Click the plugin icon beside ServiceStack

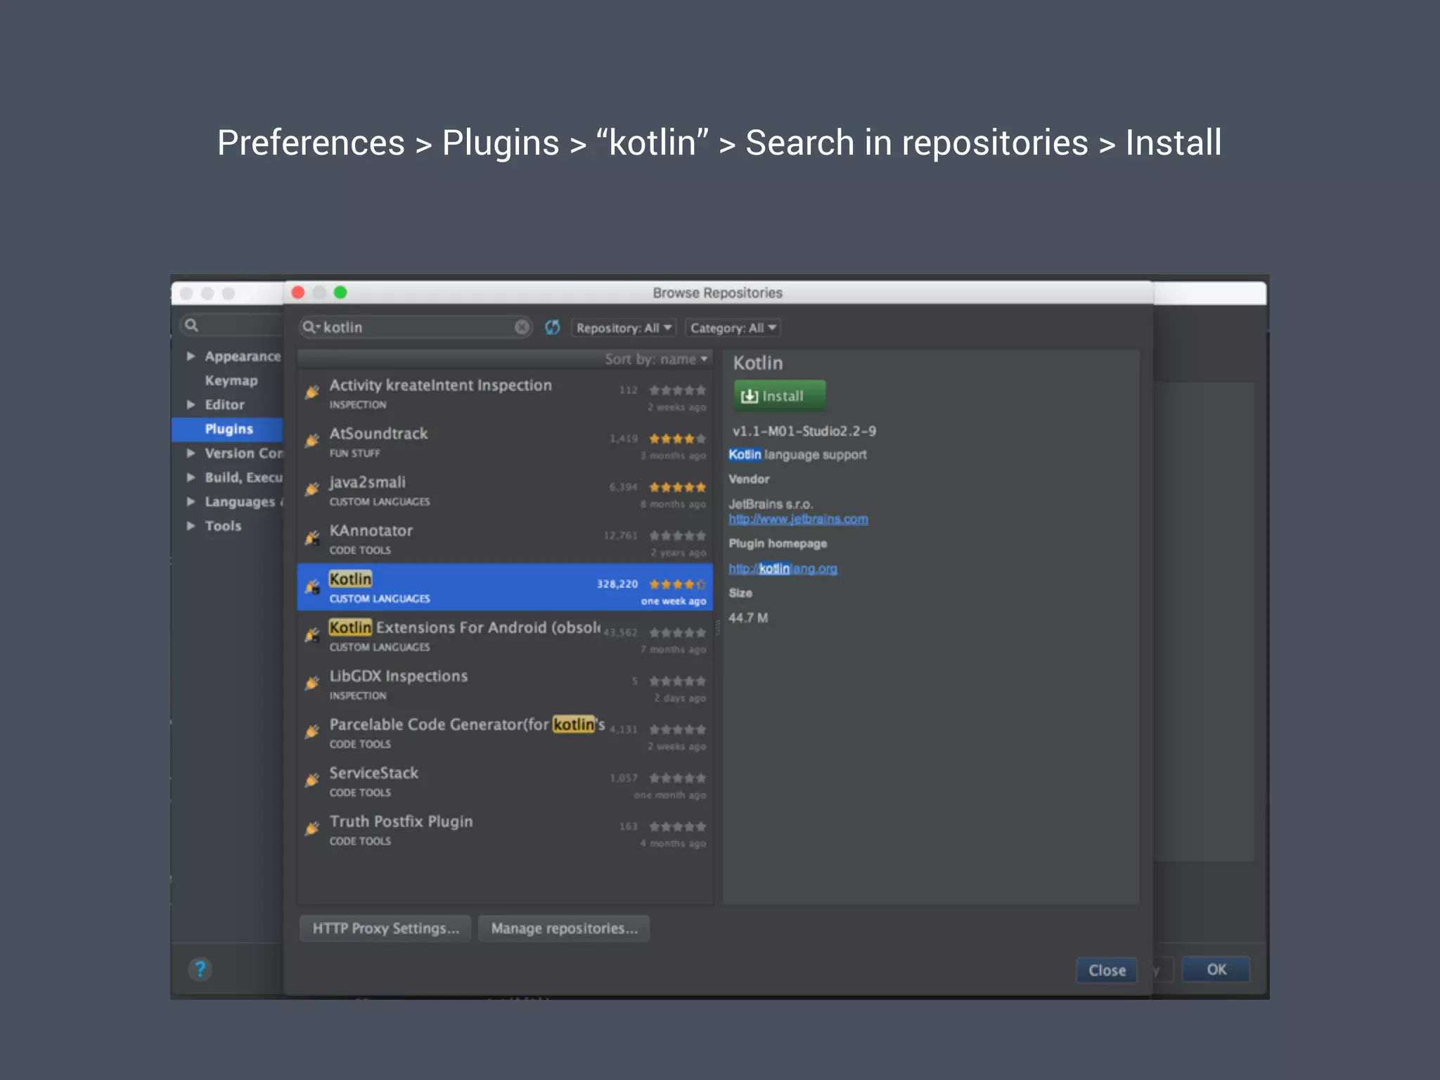312,780
